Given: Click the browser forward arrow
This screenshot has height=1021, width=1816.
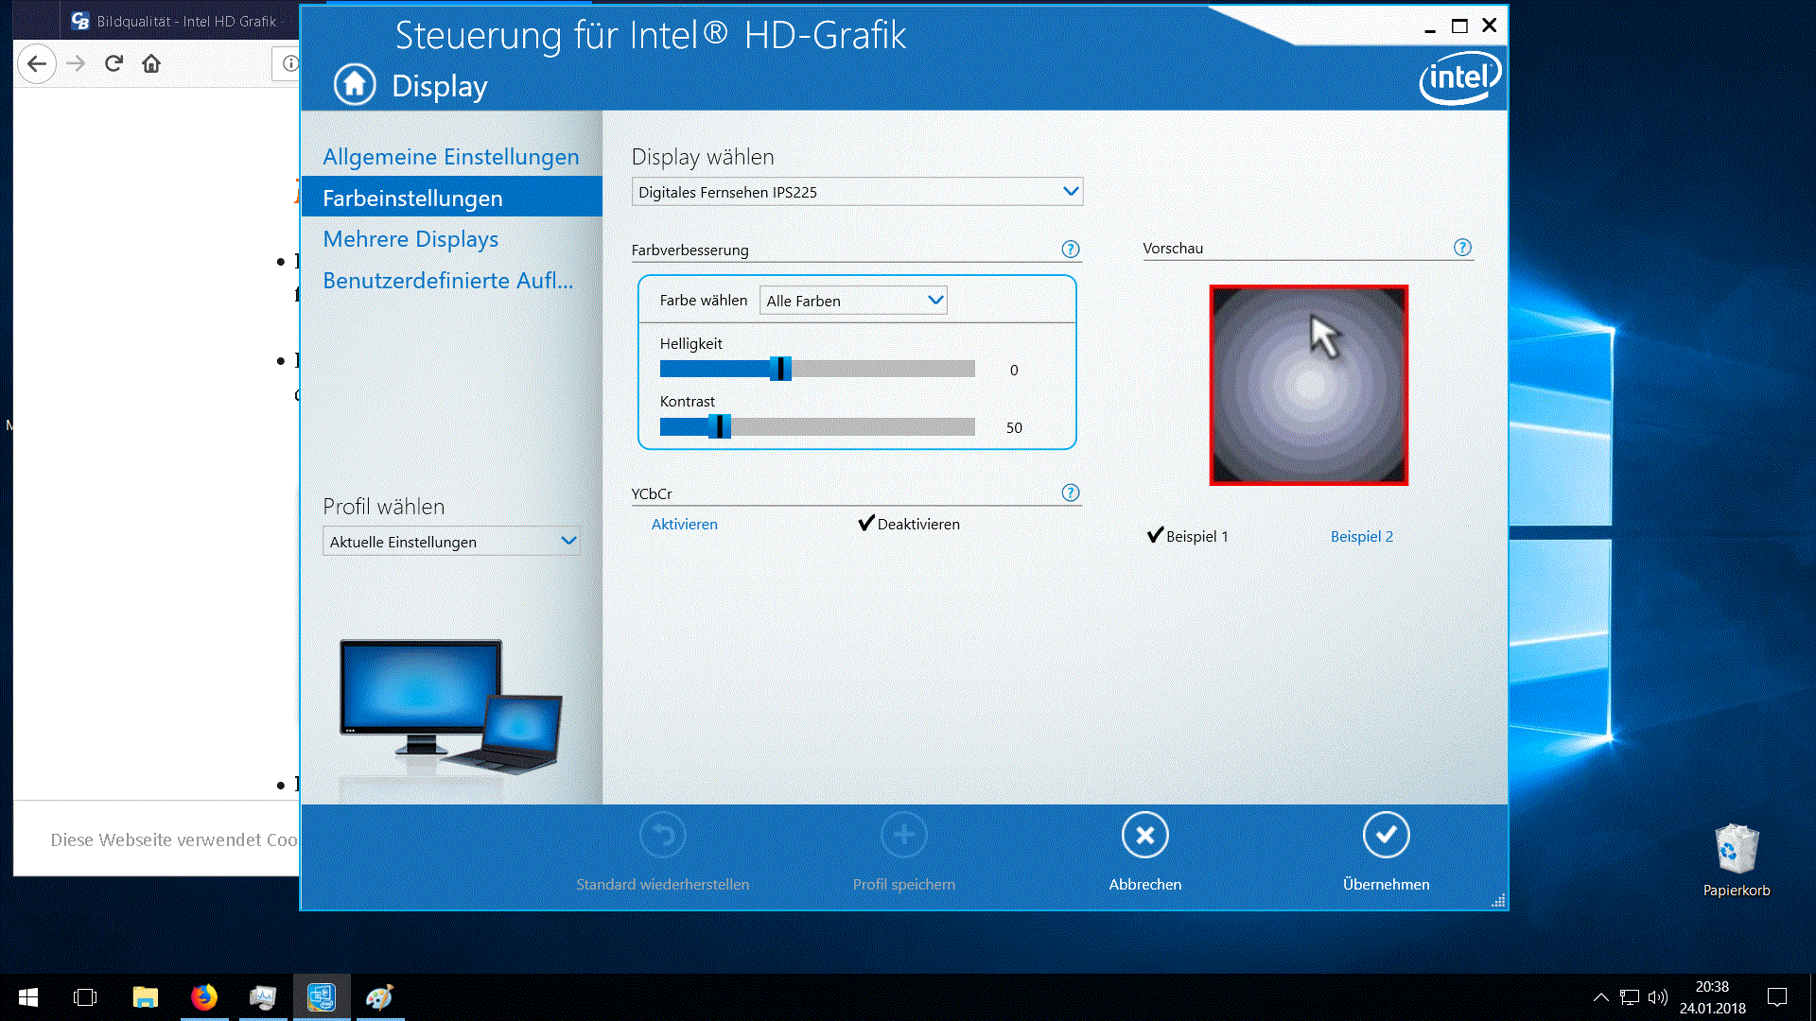Looking at the screenshot, I should pos(76,63).
